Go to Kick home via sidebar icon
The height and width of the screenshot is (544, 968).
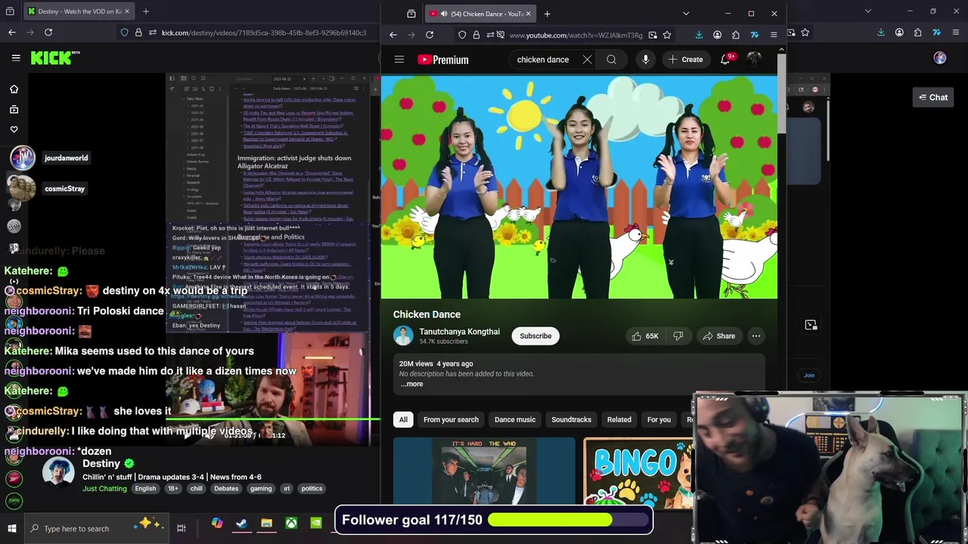14,89
